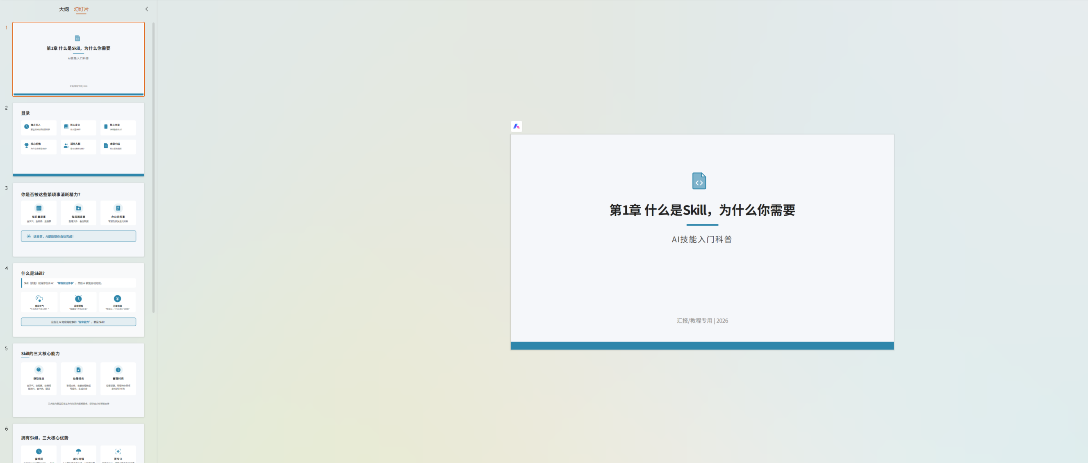Viewport: 1088px width, 463px height.
Task: Click the slide panel vertical scrollbar
Action: [153, 169]
